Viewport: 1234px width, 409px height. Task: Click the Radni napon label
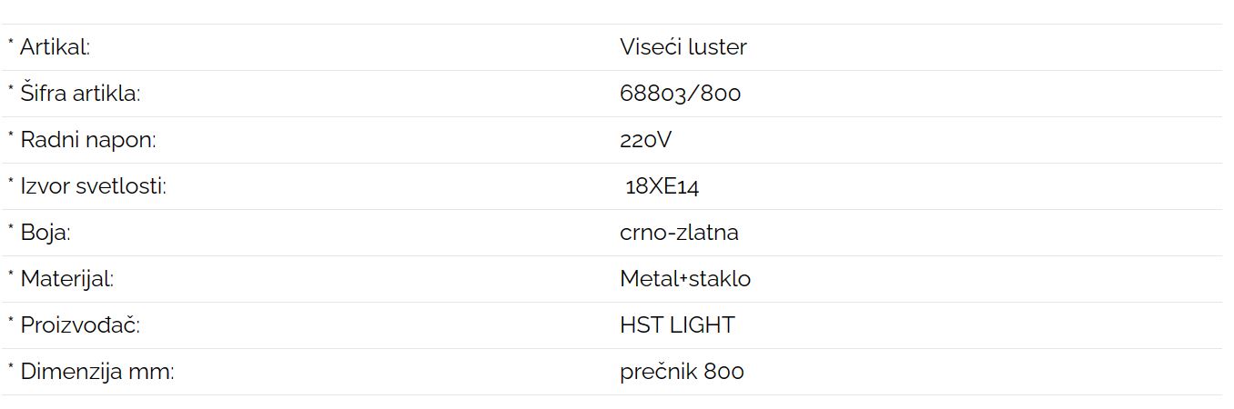(88, 140)
